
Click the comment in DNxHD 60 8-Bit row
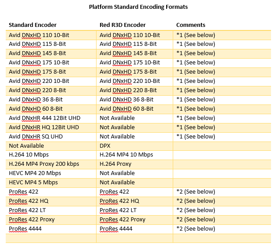click(x=196, y=109)
